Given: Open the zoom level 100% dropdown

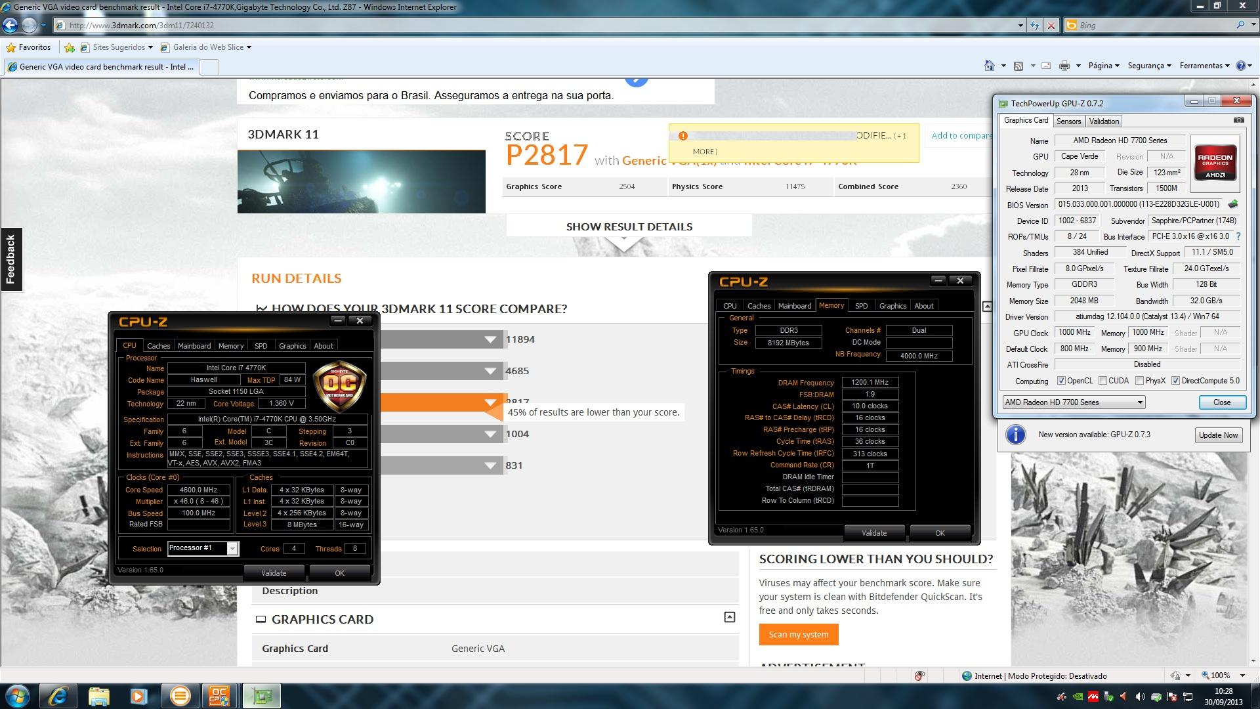Looking at the screenshot, I should click(x=1242, y=676).
